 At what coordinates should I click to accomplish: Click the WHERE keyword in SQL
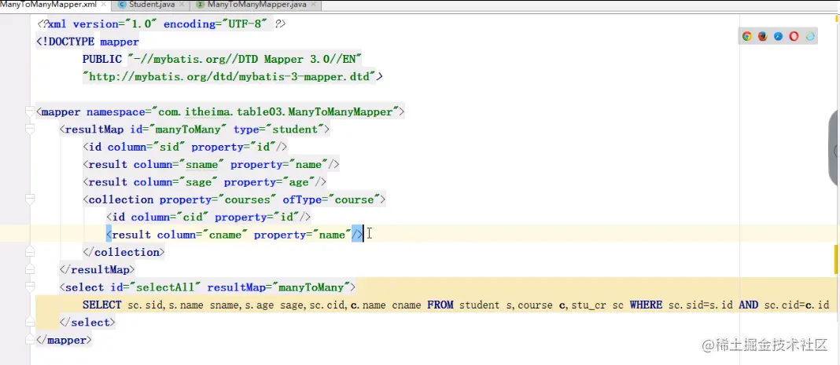pyautogui.click(x=646, y=305)
